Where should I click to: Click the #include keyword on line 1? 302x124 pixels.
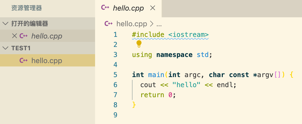coord(148,35)
